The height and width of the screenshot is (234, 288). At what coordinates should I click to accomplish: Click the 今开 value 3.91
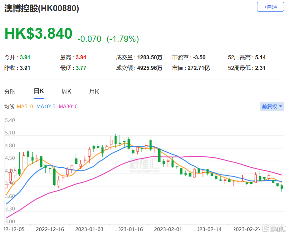[25, 57]
